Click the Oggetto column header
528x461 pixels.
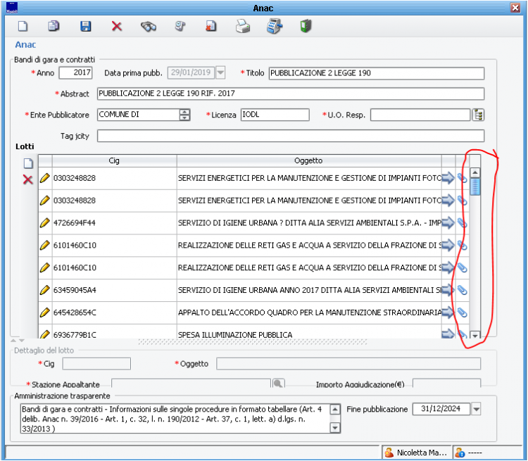308,161
